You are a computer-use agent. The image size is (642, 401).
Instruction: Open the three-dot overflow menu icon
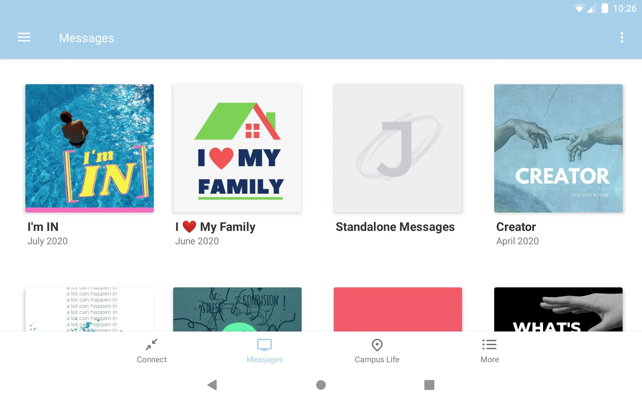coord(622,38)
